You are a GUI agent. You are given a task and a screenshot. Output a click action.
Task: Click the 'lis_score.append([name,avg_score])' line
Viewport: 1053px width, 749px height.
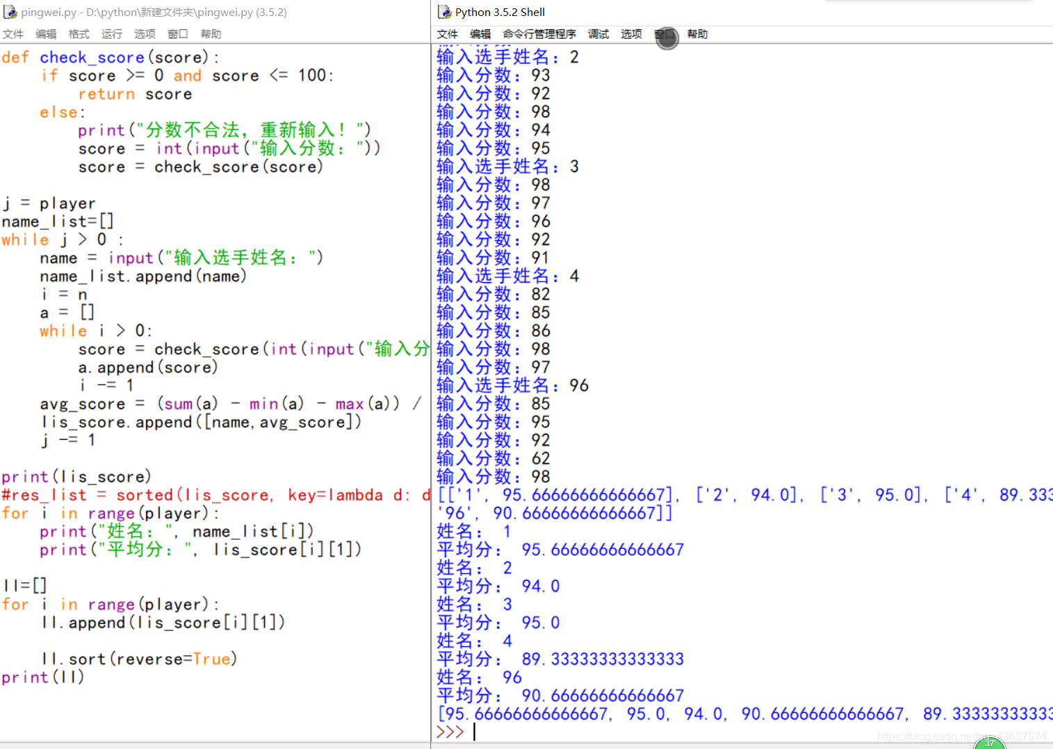pyautogui.click(x=202, y=422)
